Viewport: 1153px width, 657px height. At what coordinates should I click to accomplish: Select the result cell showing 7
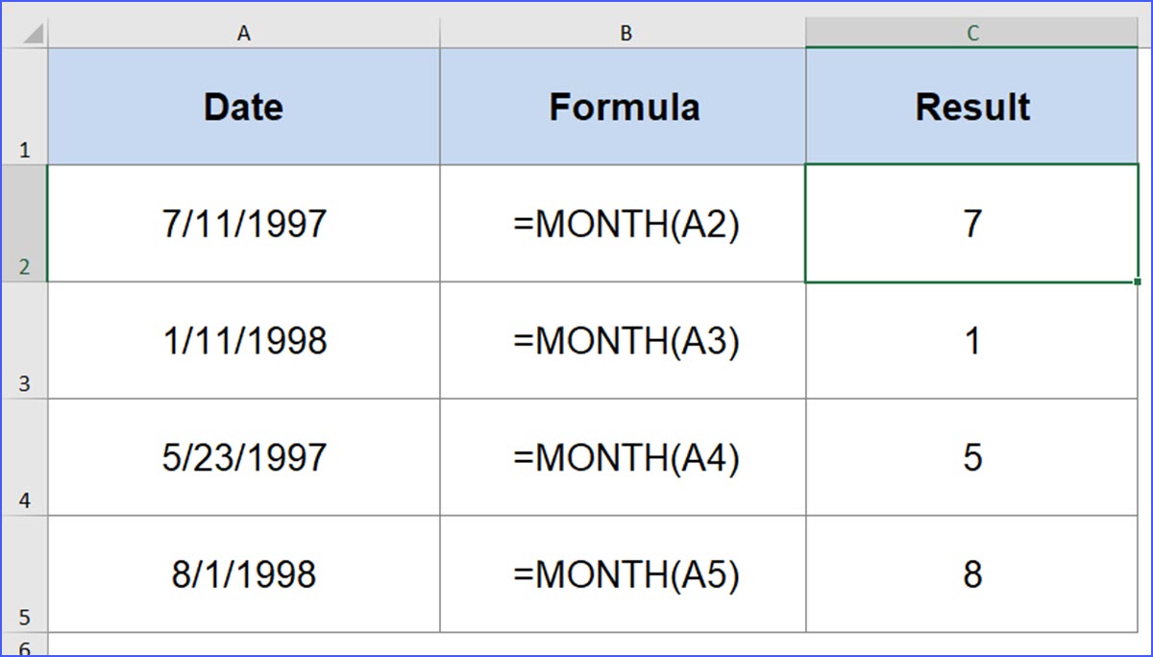coord(972,223)
